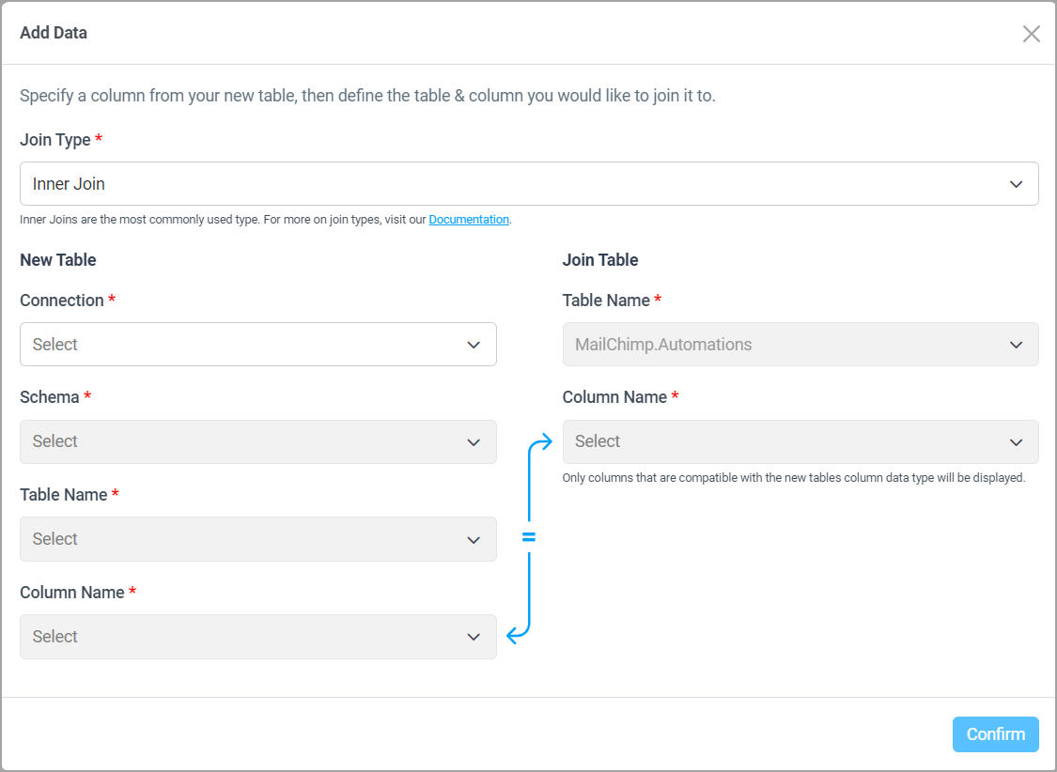This screenshot has width=1057, height=772.
Task: Expand the MailChimp.Automations Table Name dropdown
Action: (801, 345)
